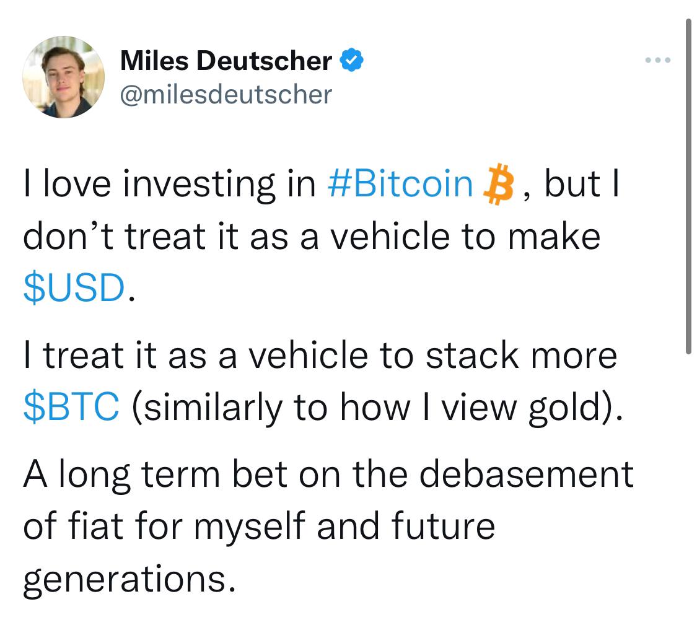Image resolution: width=697 pixels, height=625 pixels.
Task: Click the line "don't treat it as a vehicle to make"
Action: pos(312,236)
